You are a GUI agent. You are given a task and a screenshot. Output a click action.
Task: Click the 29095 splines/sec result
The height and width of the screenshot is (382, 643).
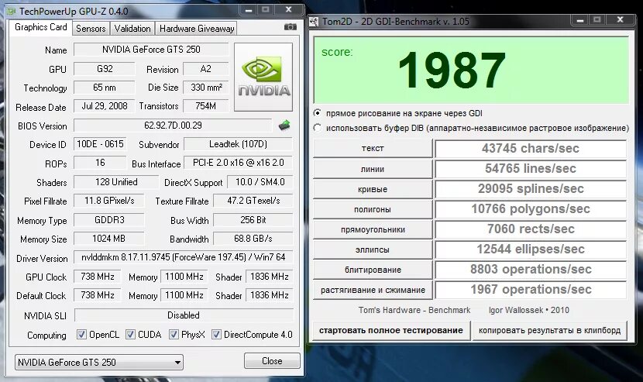pos(531,189)
